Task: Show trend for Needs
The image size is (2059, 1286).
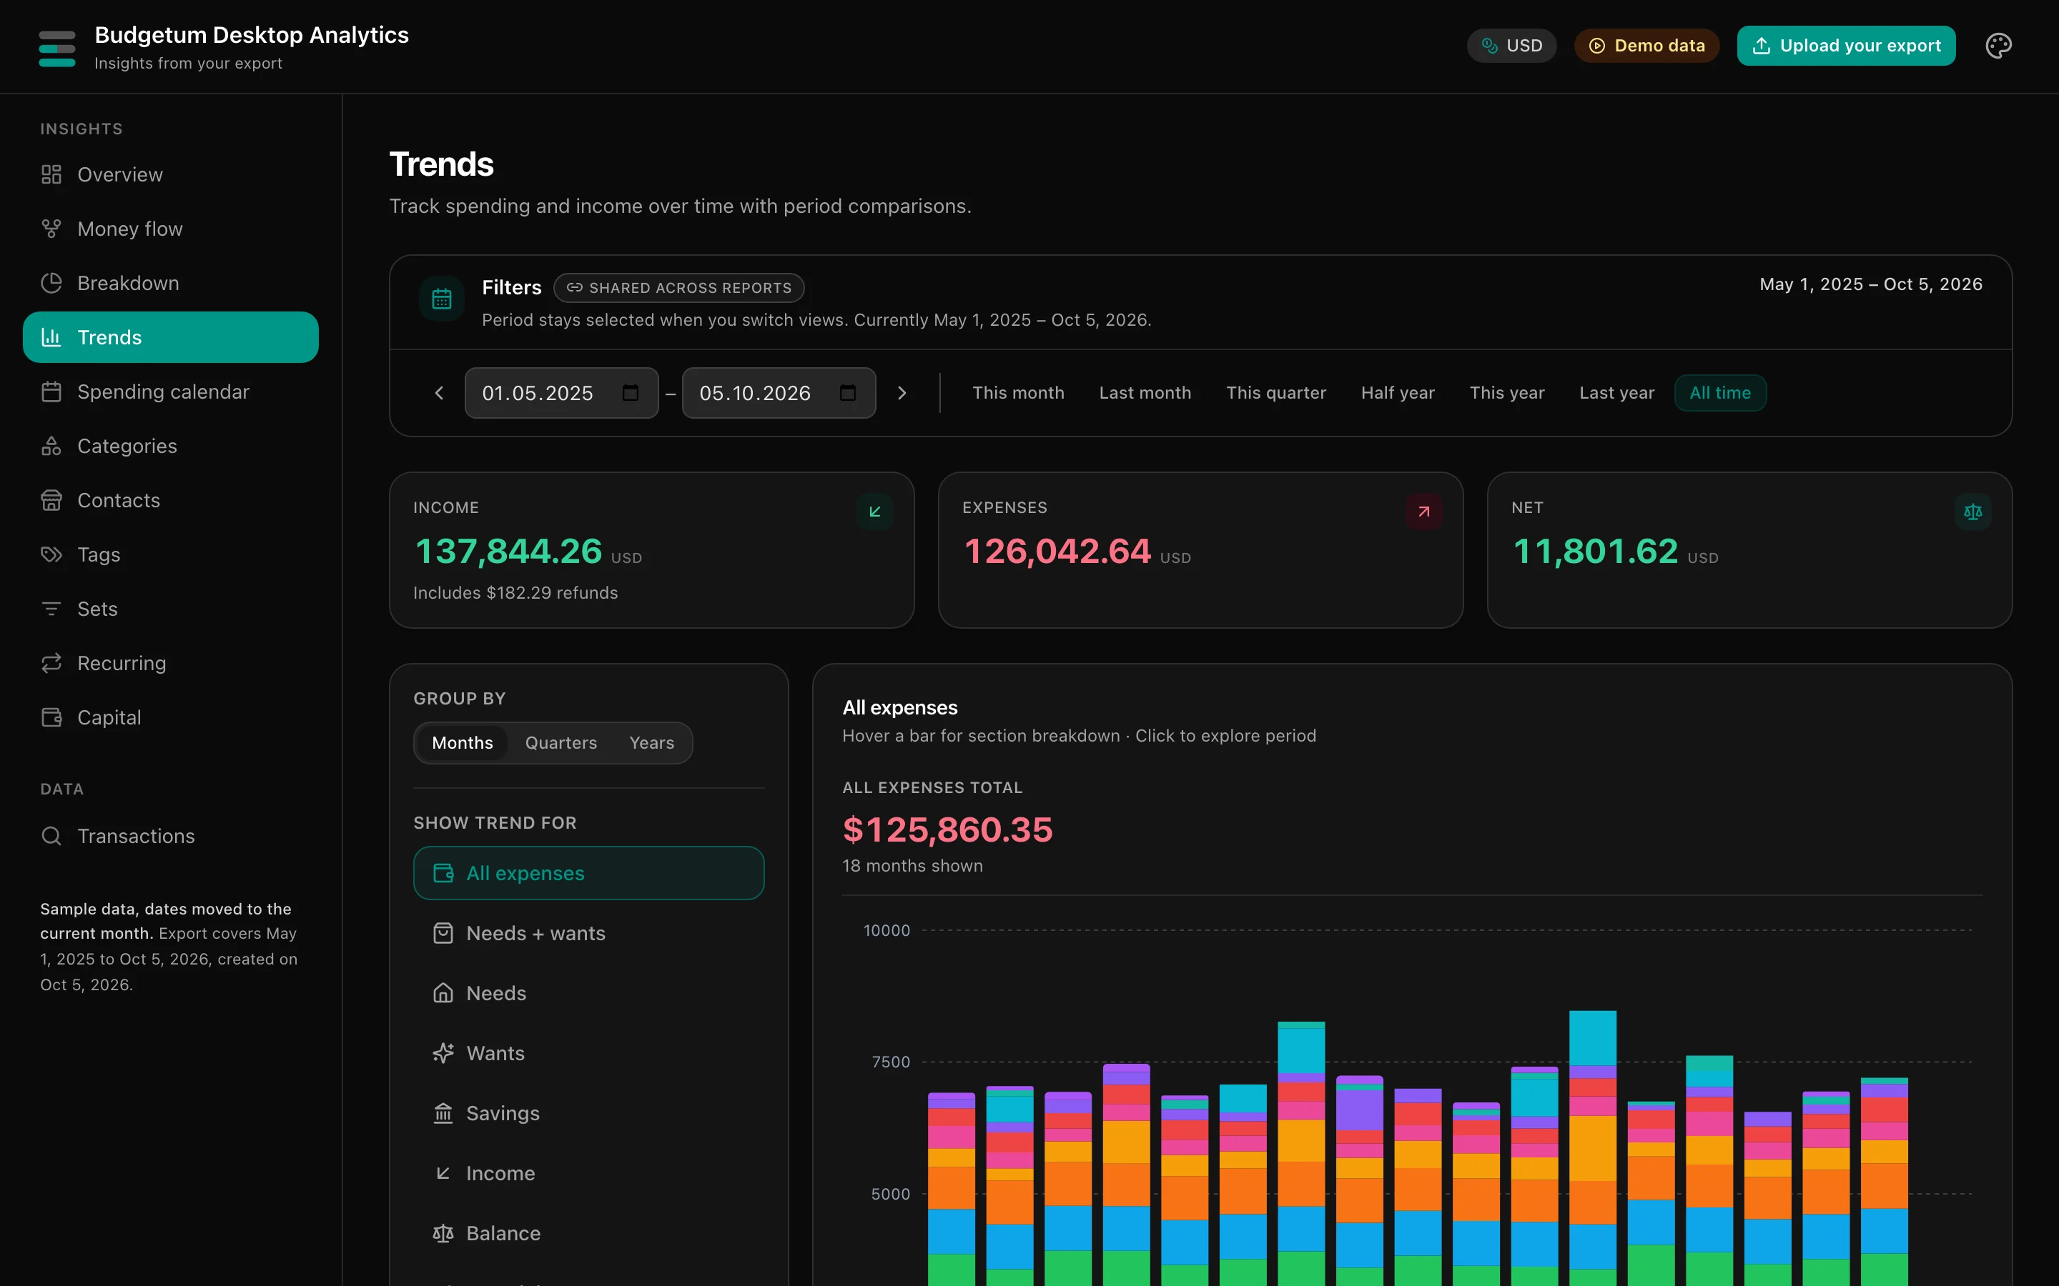Action: [589, 992]
